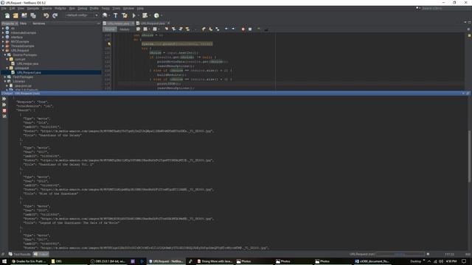The image size is (472, 265).
Task: Switch editor to History view
Action: tap(125, 29)
